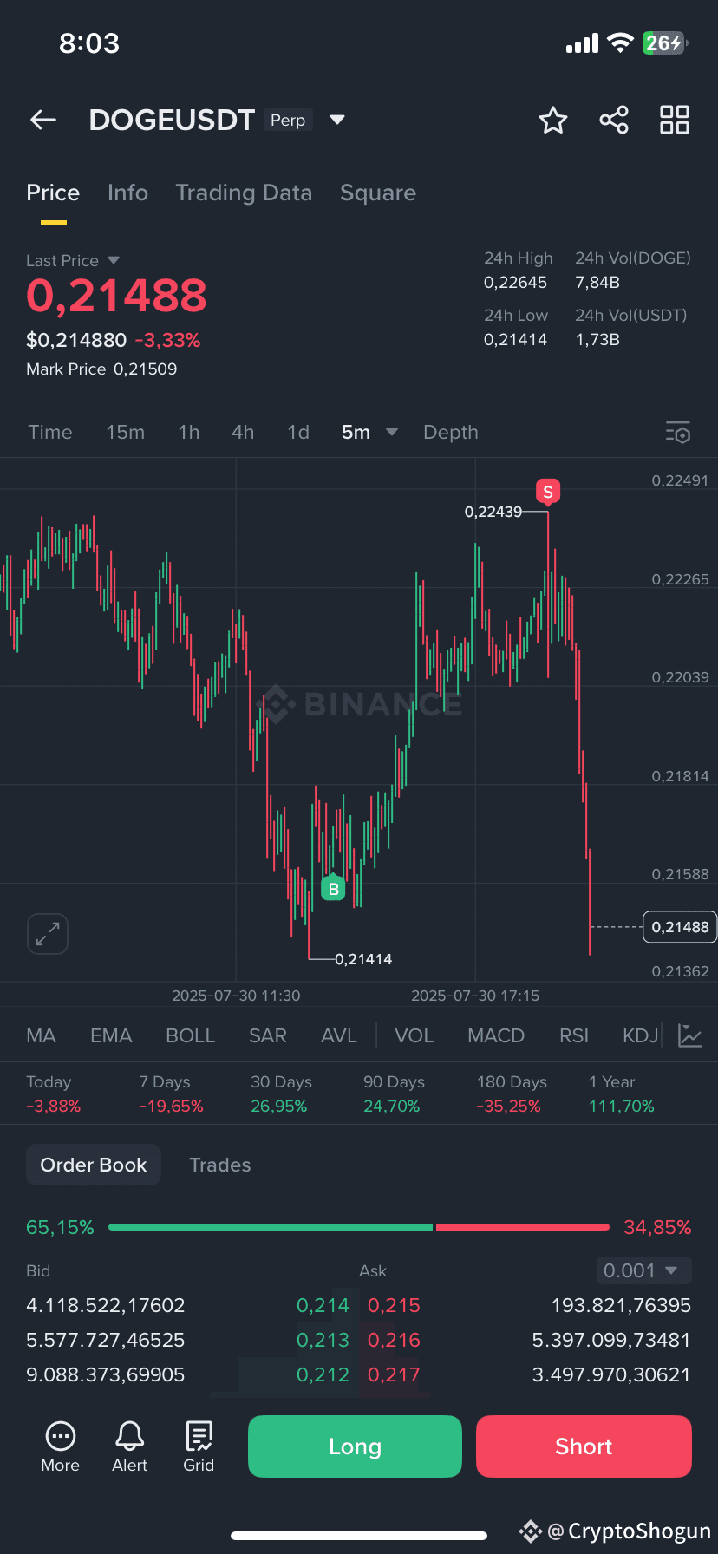The width and height of the screenshot is (718, 1554).
Task: Show the Depth chart
Action: 451,432
